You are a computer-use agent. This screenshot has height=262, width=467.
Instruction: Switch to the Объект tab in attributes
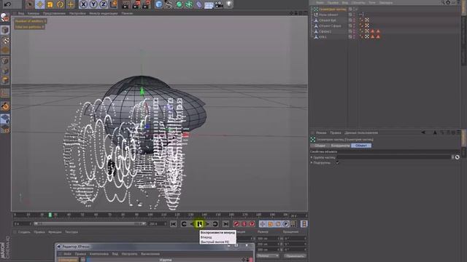361,146
